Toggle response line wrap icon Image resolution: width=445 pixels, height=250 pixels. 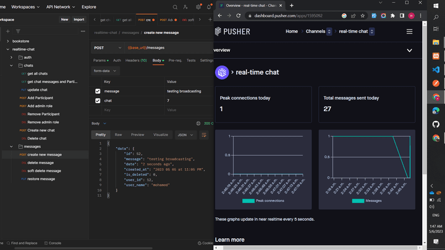(204, 135)
